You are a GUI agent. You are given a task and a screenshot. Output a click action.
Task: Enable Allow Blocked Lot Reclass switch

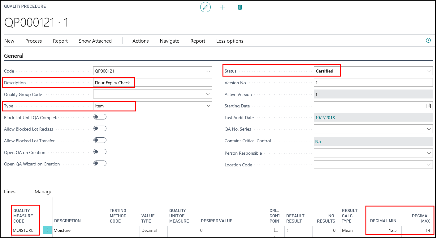click(100, 128)
